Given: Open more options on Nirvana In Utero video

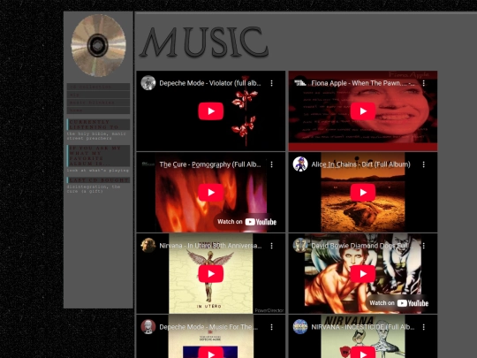Looking at the screenshot, I should tap(272, 246).
